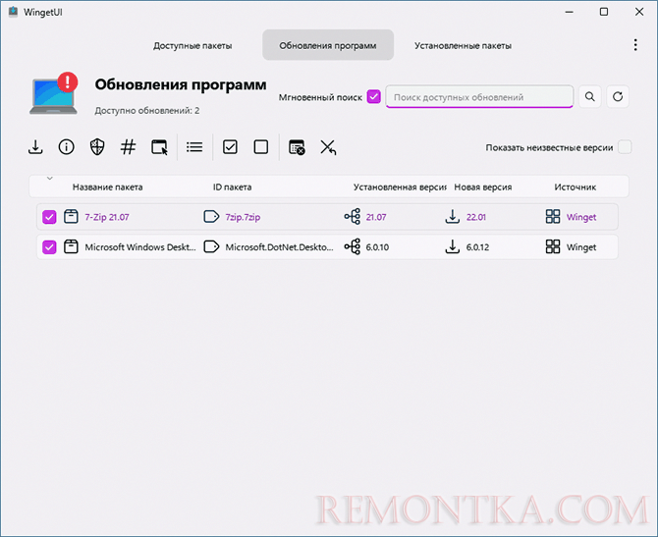Click the download arrow icon next to 6.0.12
The height and width of the screenshot is (537, 658).
[453, 246]
